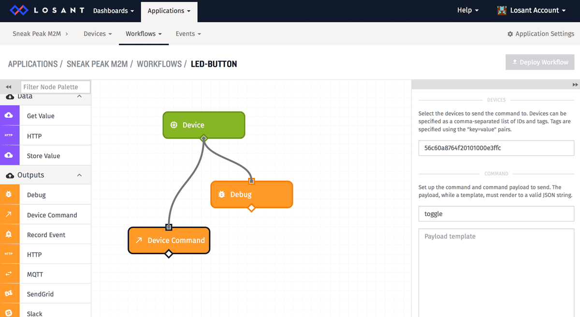Open the Events submenu dropdown
580x317 pixels.
coord(188,34)
